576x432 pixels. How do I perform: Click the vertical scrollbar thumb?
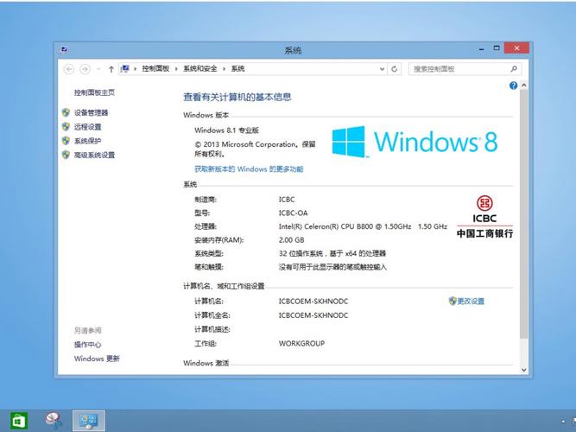click(524, 214)
